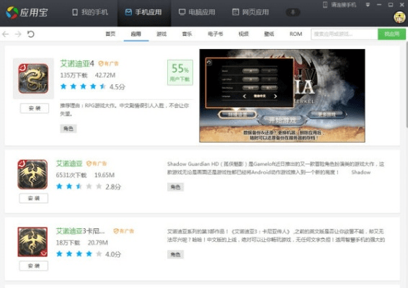Open the 艾诺迪亚4 game screenshot preview
The image size is (408, 288).
point(282,96)
